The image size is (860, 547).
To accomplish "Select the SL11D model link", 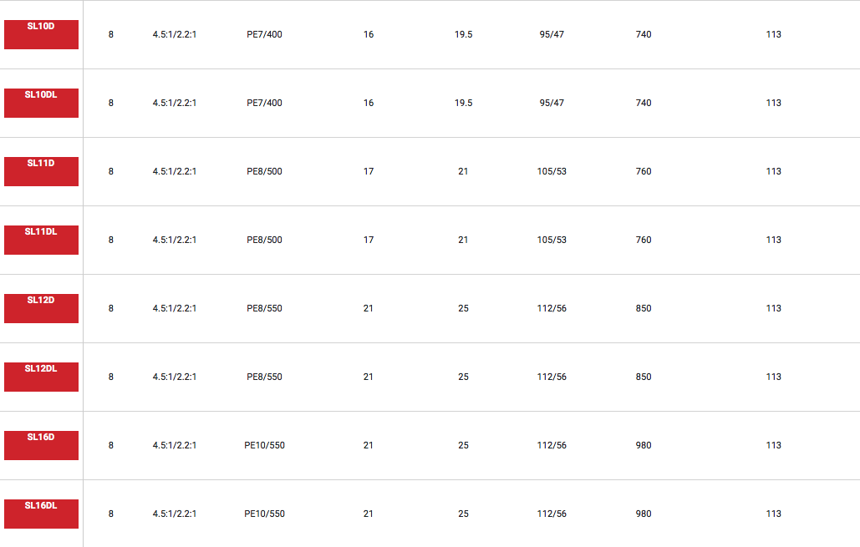I will point(41,171).
